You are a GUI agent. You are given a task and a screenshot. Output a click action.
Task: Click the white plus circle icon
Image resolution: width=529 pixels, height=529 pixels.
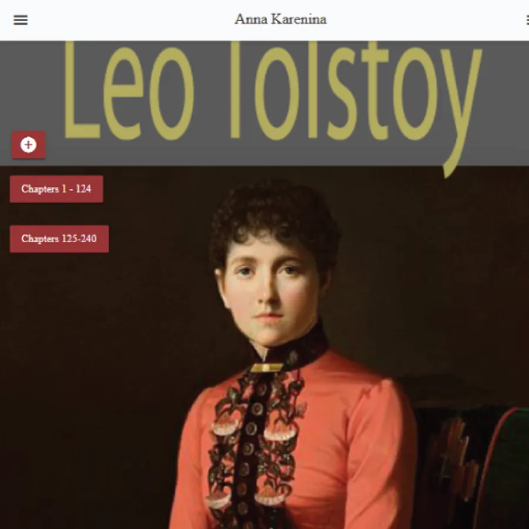tap(28, 145)
